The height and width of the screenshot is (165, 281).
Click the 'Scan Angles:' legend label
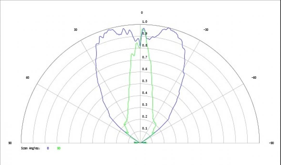pos(30,148)
